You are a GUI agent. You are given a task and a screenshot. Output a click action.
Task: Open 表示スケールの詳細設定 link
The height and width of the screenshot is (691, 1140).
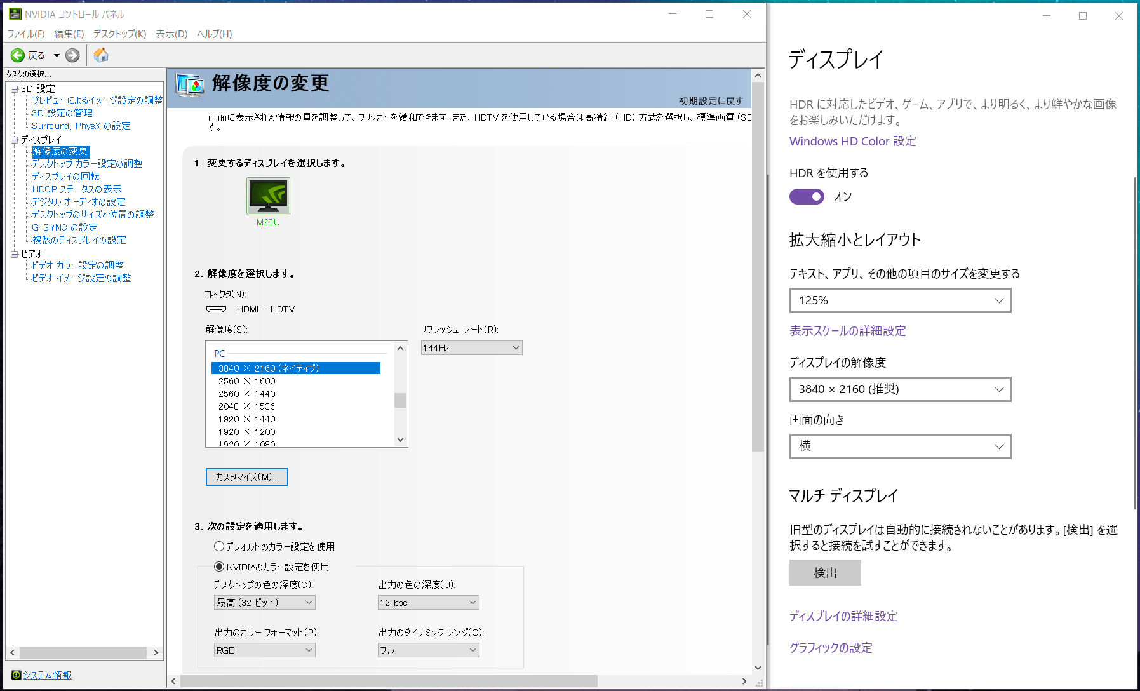coord(847,331)
